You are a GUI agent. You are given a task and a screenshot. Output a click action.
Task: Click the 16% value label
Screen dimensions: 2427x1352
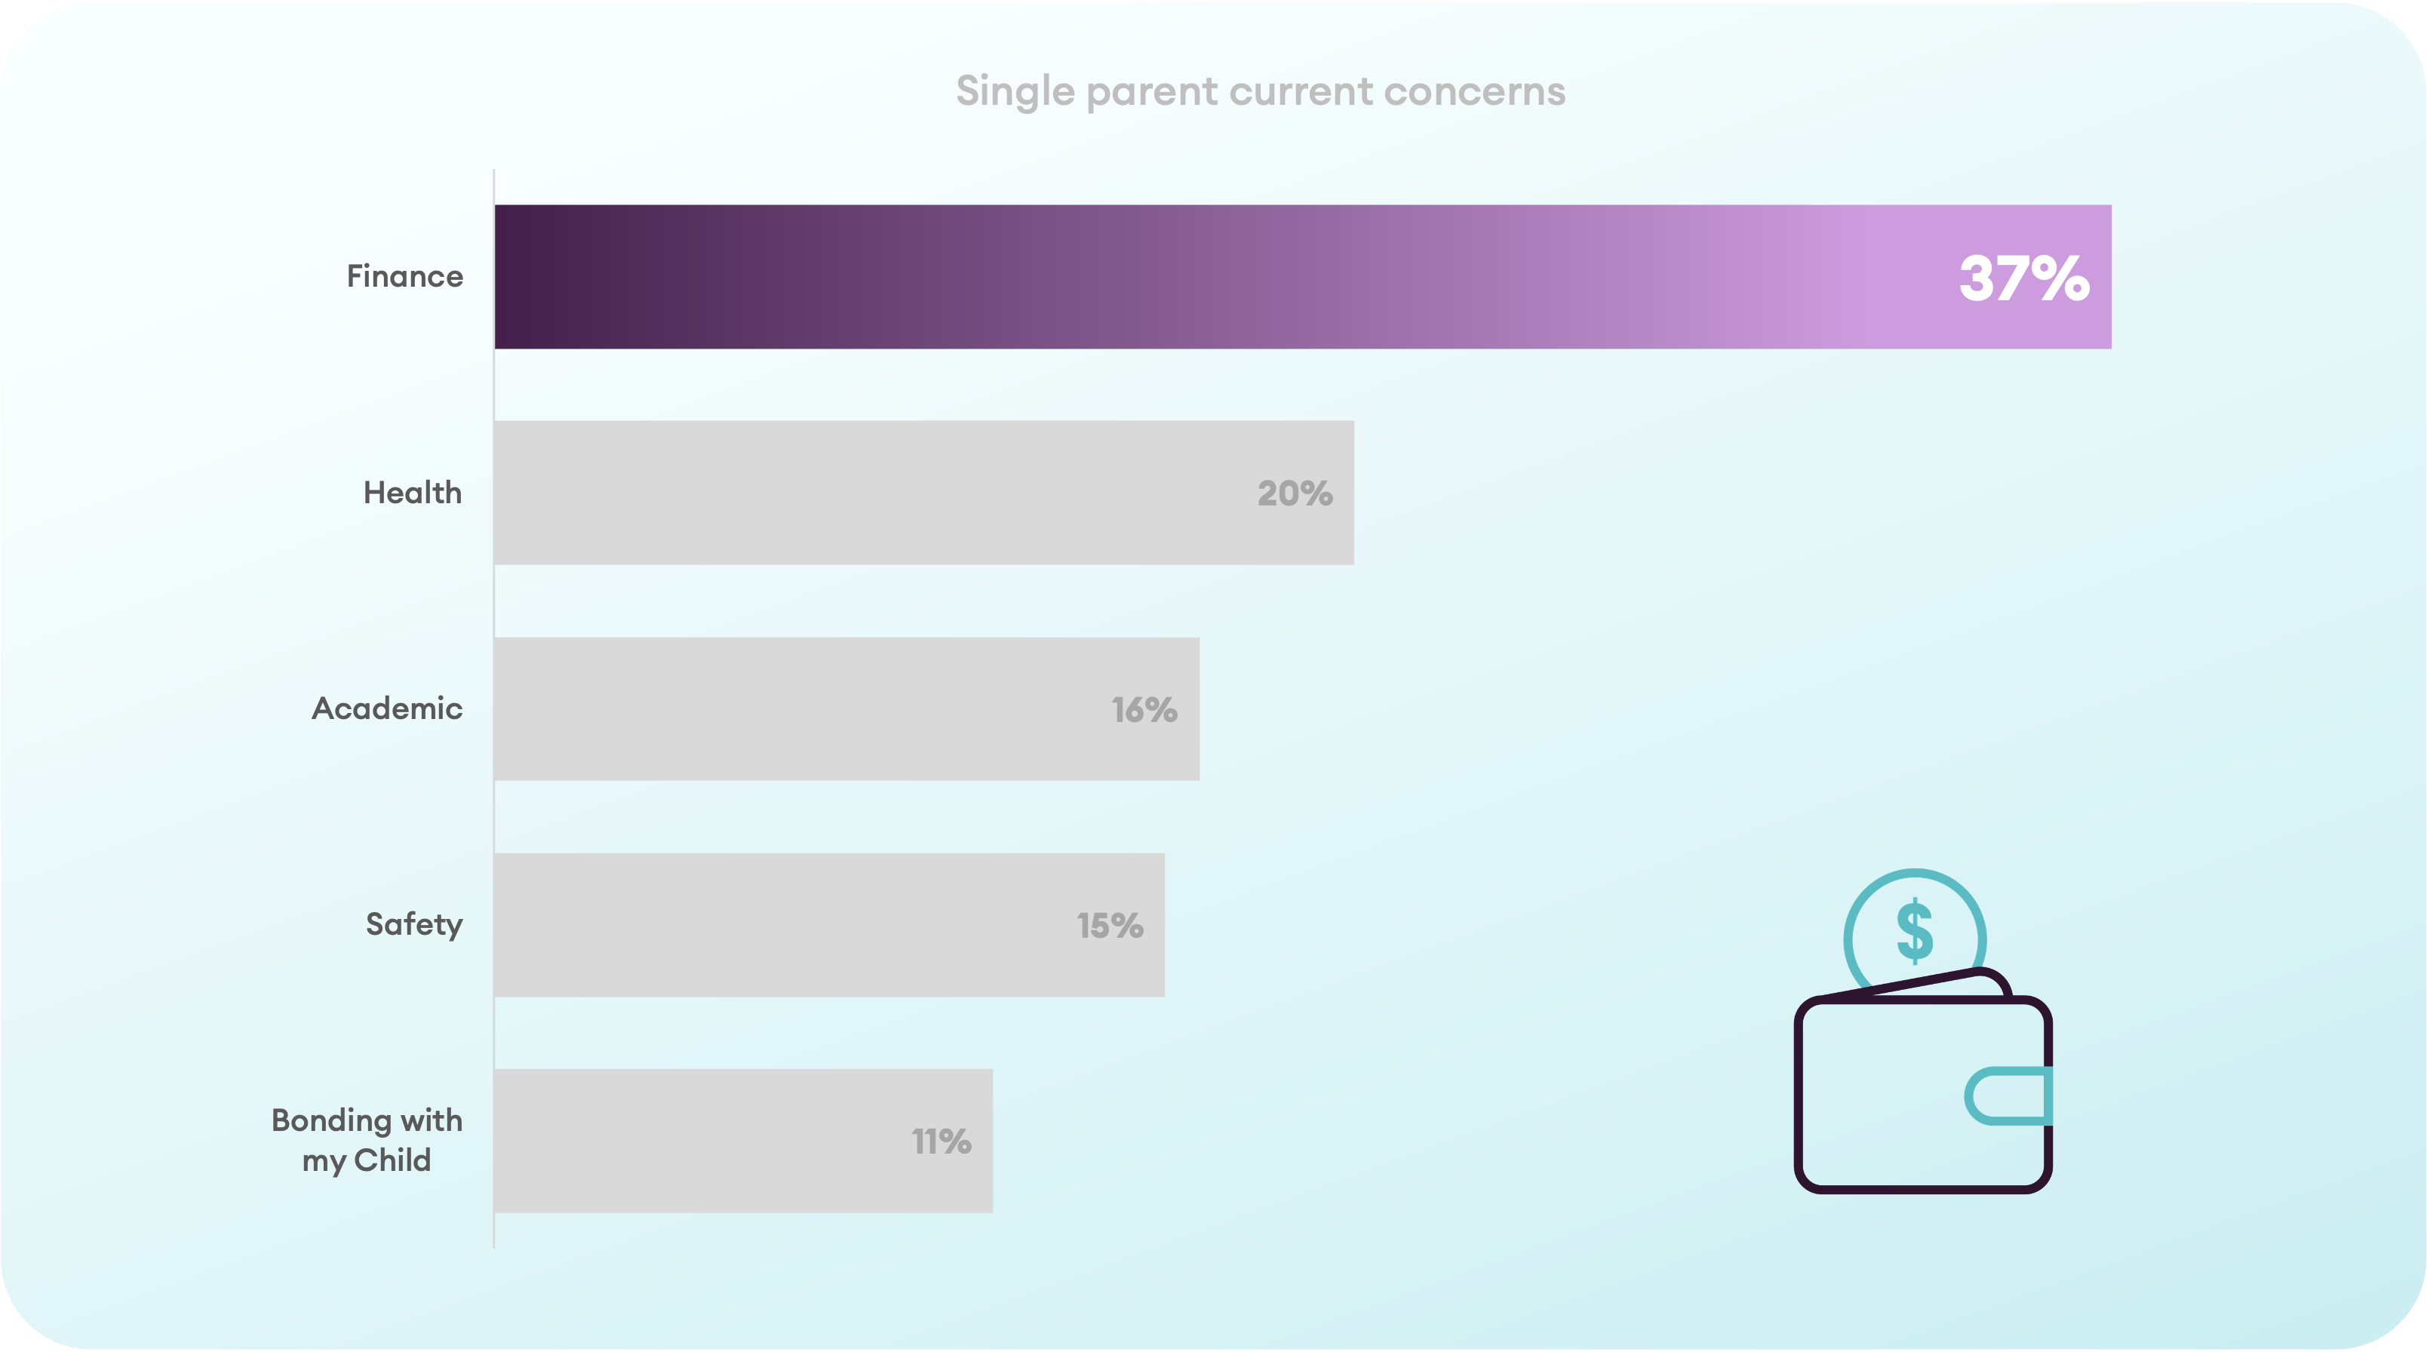1144,709
